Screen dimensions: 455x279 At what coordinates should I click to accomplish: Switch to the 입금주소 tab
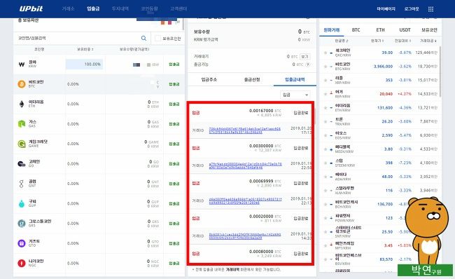pyautogui.click(x=209, y=79)
